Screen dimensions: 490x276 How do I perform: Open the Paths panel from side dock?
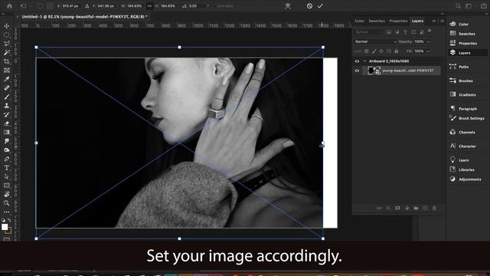pos(463,67)
